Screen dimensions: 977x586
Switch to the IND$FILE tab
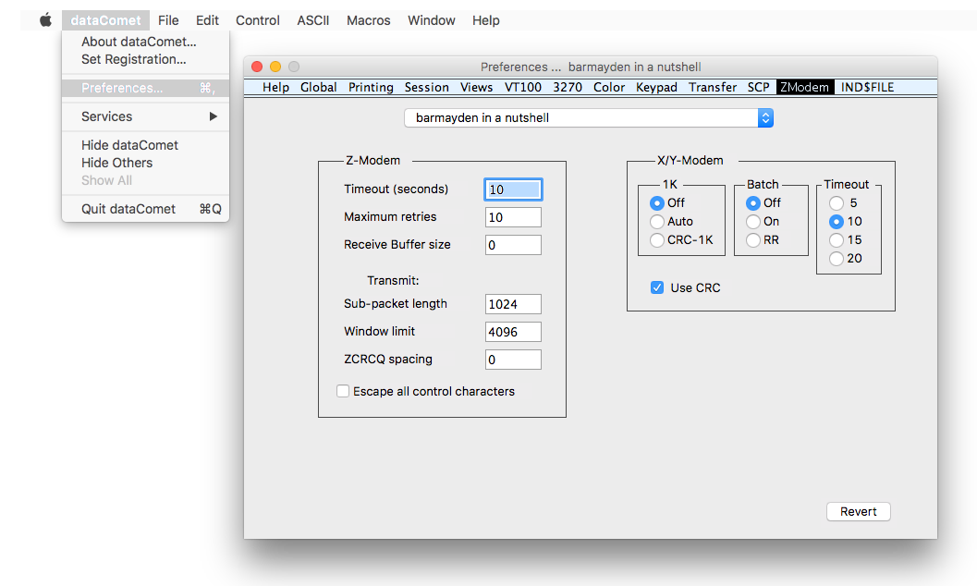(867, 87)
